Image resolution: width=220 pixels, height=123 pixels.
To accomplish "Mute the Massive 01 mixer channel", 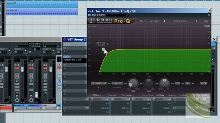I will pyautogui.click(x=17, y=65).
